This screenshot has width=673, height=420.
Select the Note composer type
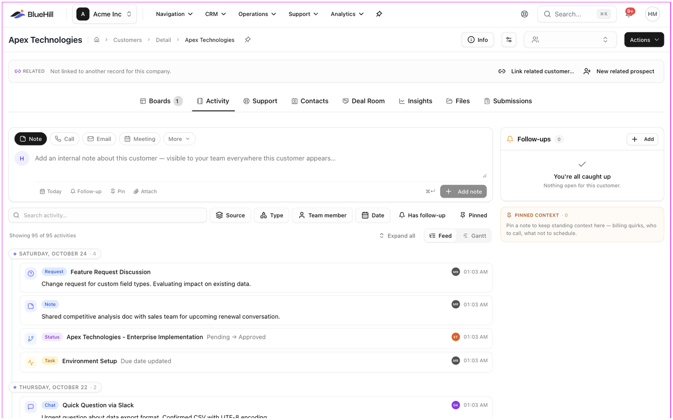click(x=31, y=139)
